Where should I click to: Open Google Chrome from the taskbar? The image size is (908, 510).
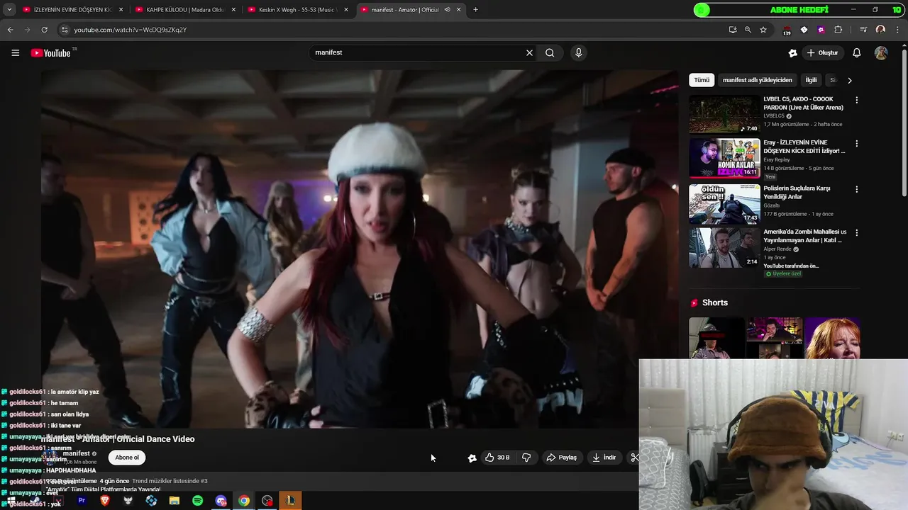(244, 501)
